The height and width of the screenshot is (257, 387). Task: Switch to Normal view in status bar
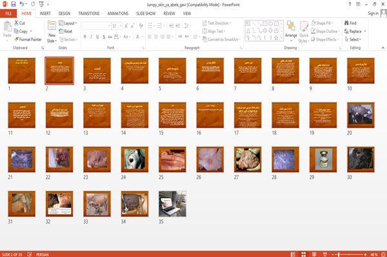click(x=293, y=254)
